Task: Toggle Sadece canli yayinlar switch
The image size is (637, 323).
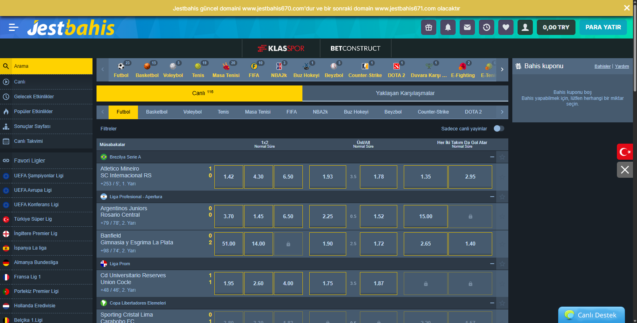Action: (499, 128)
